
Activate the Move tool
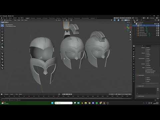click(2, 32)
